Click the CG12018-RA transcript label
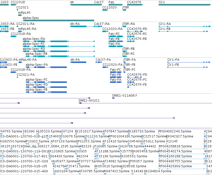Image resolution: width=212 pixels, height=175 pixels. (21, 34)
